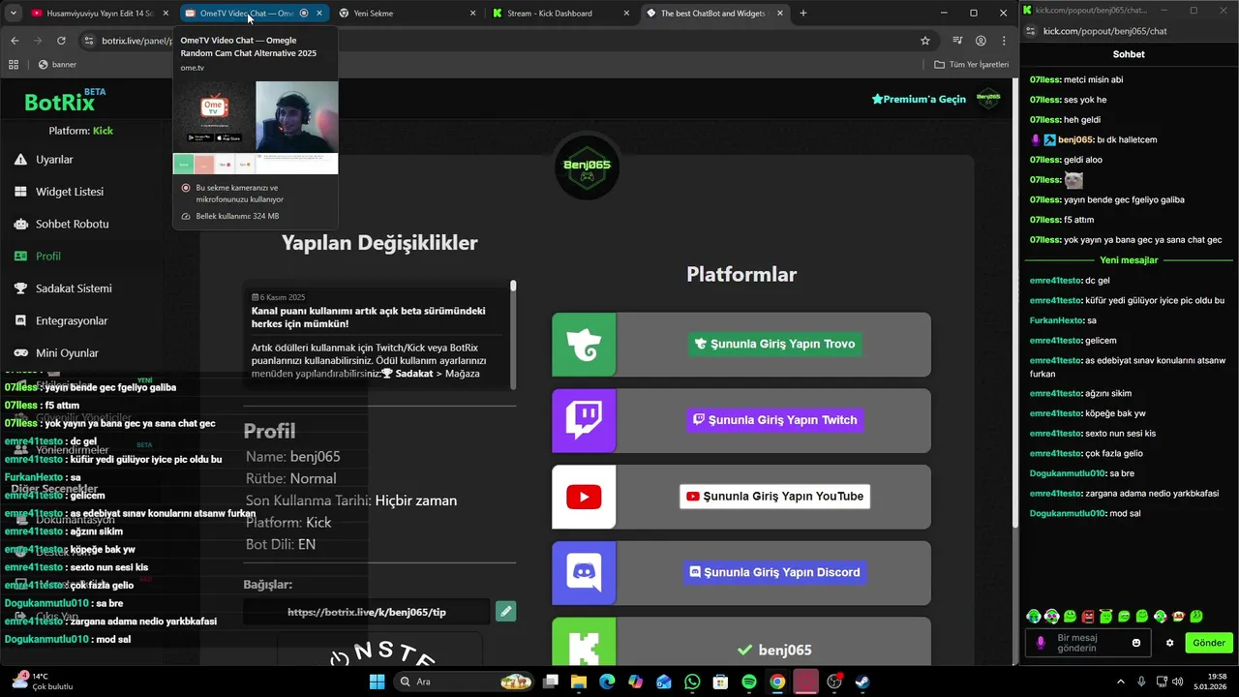
Task: Click the purple Twitch platform logo
Action: pyautogui.click(x=584, y=420)
